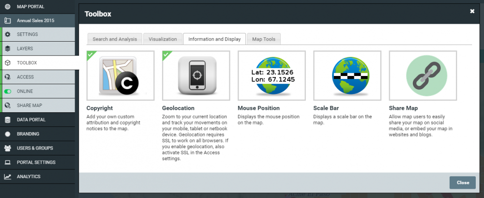Uncheck the green checkmark on Copyright

(91, 55)
